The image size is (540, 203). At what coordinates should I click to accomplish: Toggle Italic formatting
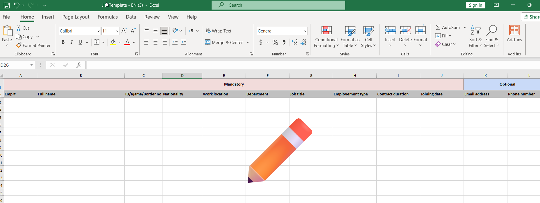coord(72,42)
